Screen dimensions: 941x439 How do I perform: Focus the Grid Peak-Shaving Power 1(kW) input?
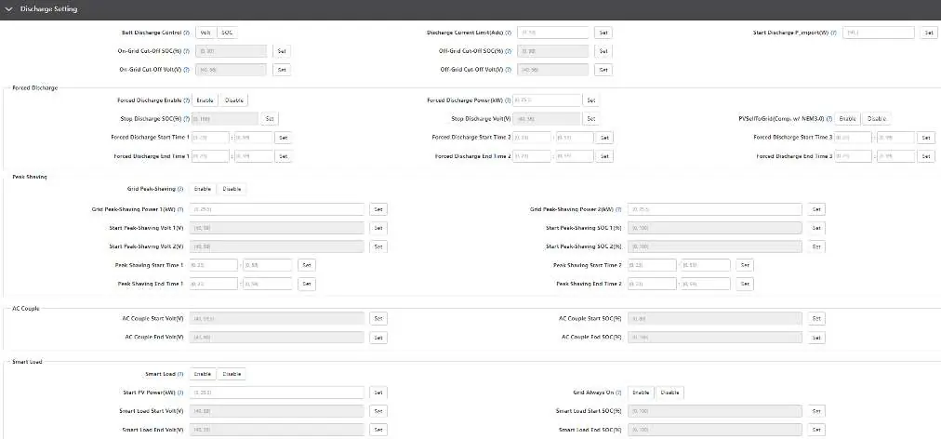(x=277, y=209)
